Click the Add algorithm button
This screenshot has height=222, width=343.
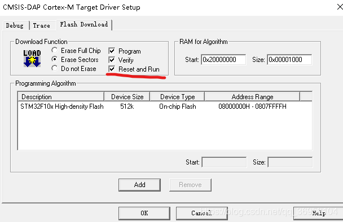click(139, 185)
